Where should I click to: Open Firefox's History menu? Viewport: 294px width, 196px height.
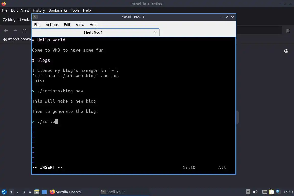pyautogui.click(x=39, y=10)
